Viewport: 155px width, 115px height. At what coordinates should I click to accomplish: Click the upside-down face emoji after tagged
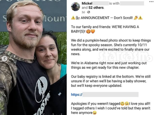122,104
